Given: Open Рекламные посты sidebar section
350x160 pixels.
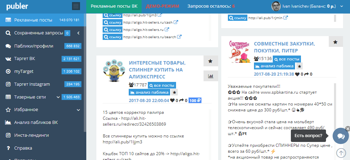Looking at the screenshot, I should (43, 20).
